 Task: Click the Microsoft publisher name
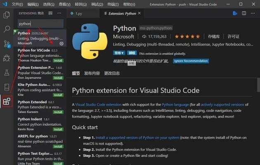tap(123, 37)
